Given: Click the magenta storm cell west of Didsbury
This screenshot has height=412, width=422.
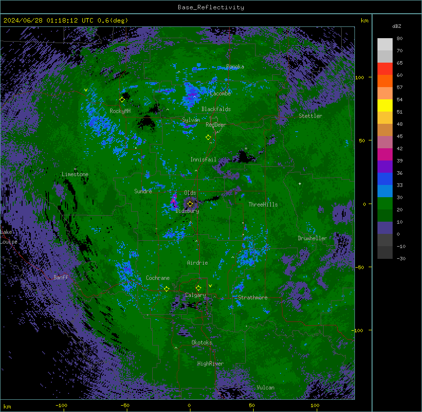Looking at the screenshot, I should 174,201.
